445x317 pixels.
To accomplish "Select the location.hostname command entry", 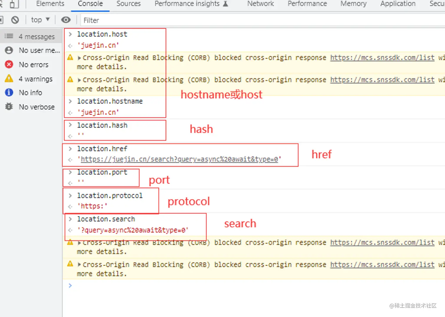I will (110, 101).
